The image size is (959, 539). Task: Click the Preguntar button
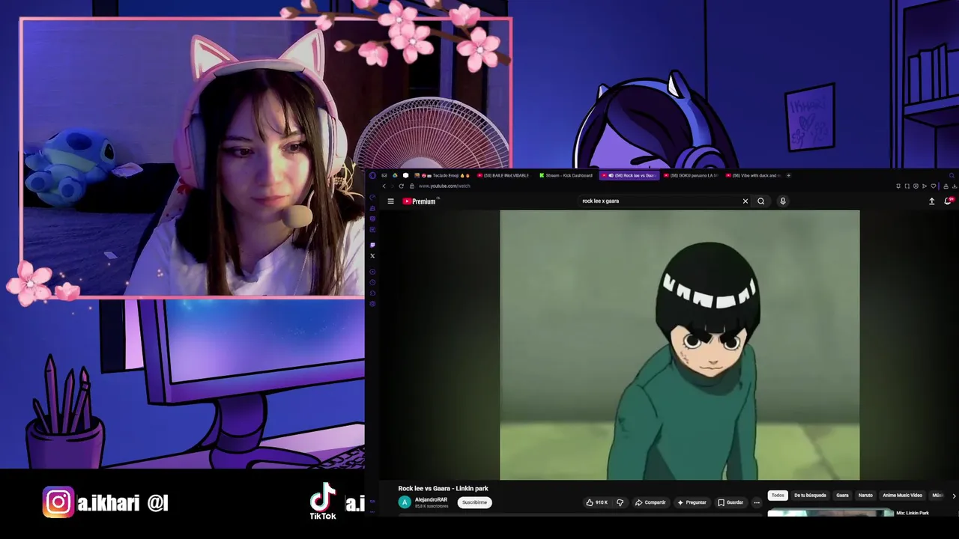[x=692, y=502]
